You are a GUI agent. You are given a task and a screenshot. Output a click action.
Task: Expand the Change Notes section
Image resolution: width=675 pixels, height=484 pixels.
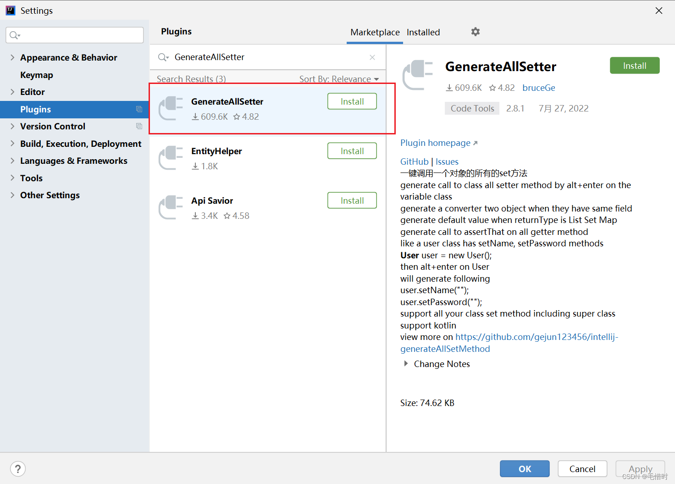406,364
